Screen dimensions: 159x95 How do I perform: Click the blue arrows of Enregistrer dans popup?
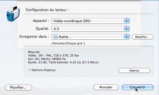click(126, 37)
